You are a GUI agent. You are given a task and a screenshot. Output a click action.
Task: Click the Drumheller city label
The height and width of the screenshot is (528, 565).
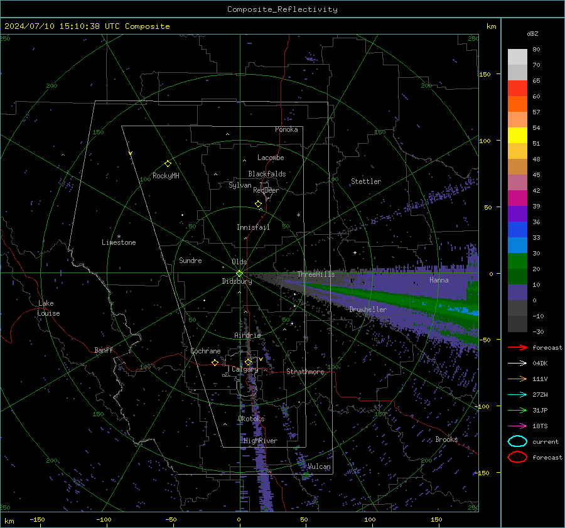368,310
